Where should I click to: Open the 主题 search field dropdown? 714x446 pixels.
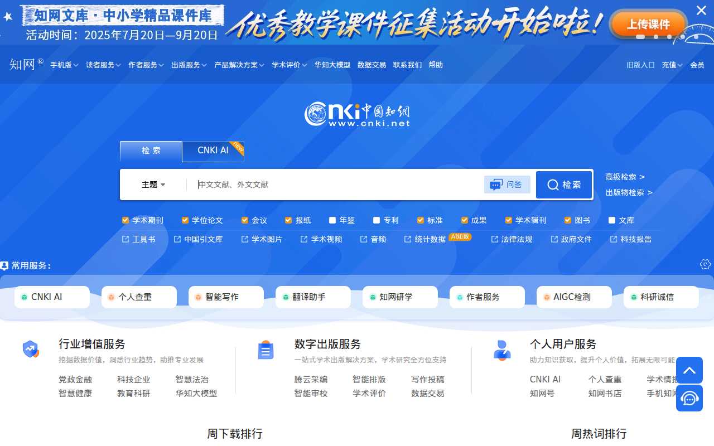coord(153,185)
